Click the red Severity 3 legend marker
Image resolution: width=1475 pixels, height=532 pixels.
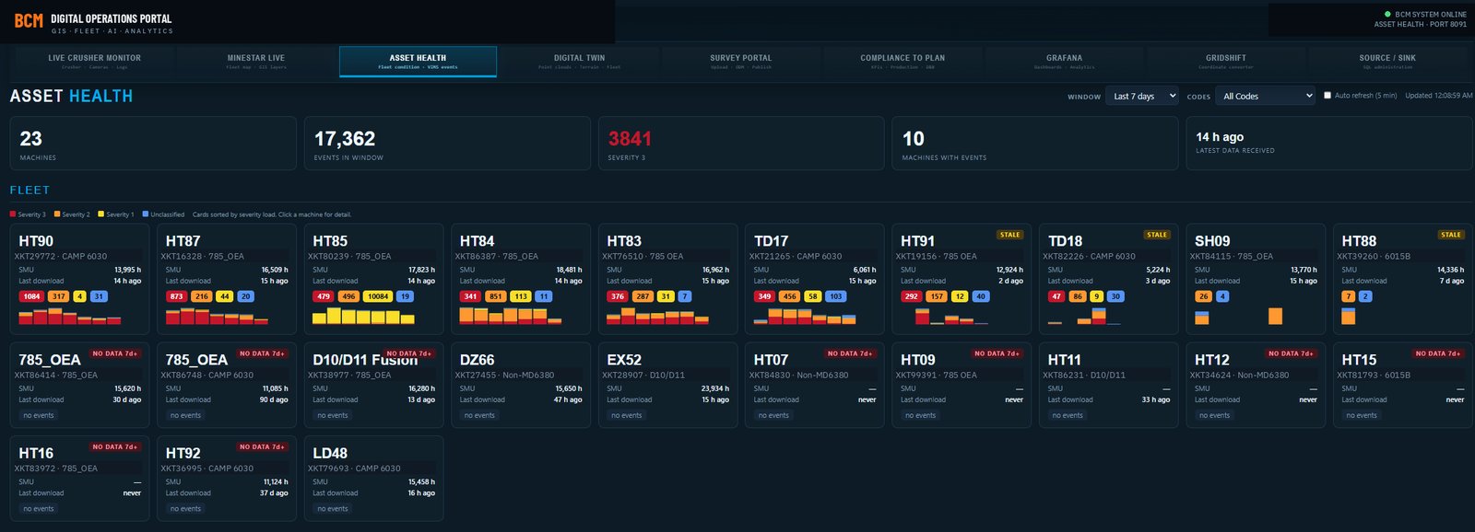(13, 214)
